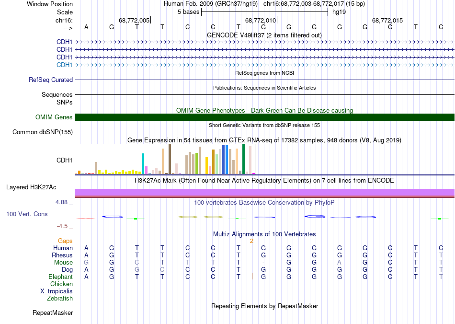Viewport: 455px width, 324px height.
Task: Open the GENCODE V49lift37 track title
Action: (x=264, y=35)
